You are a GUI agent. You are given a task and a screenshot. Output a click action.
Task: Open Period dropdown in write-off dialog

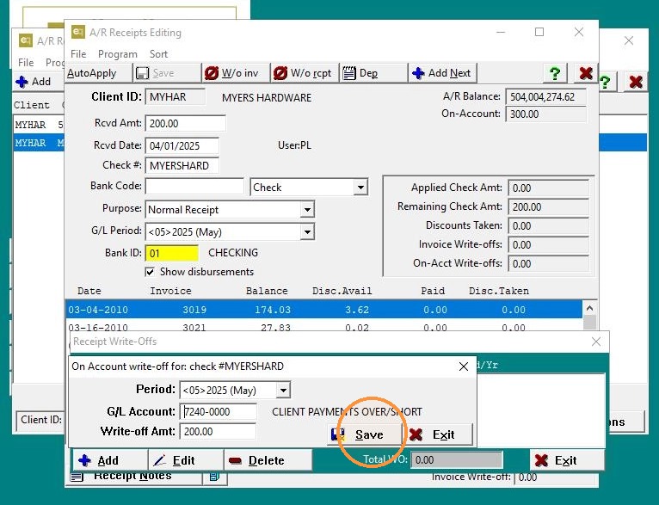tap(283, 391)
